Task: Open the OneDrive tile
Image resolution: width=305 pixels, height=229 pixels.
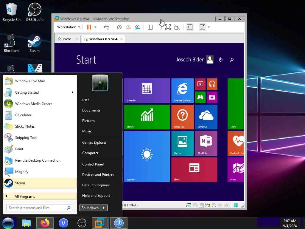Action: 206,117
